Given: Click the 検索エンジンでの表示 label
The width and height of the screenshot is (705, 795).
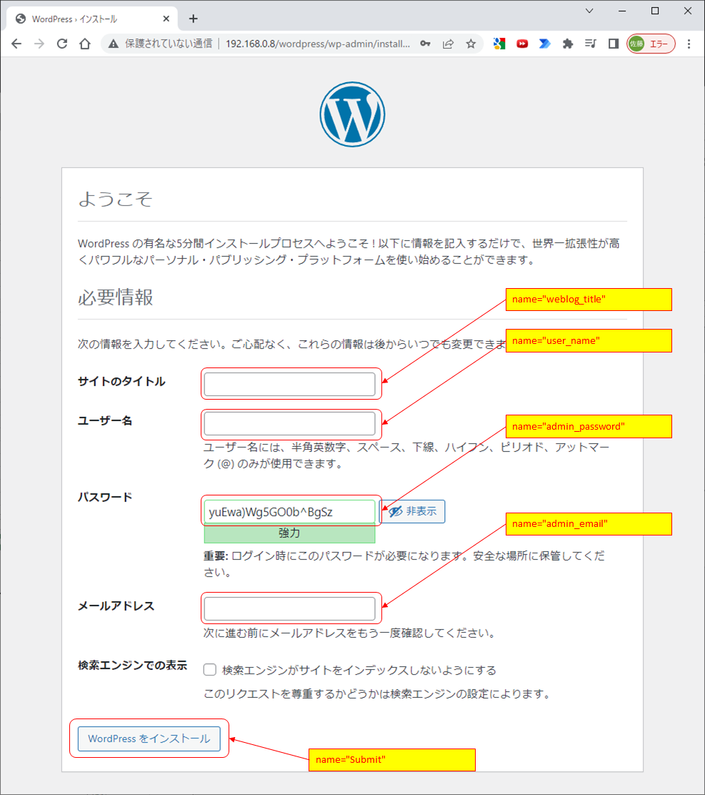Looking at the screenshot, I should tap(133, 666).
